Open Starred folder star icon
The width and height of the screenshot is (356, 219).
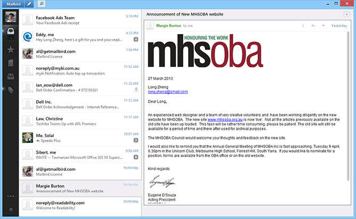11,49
